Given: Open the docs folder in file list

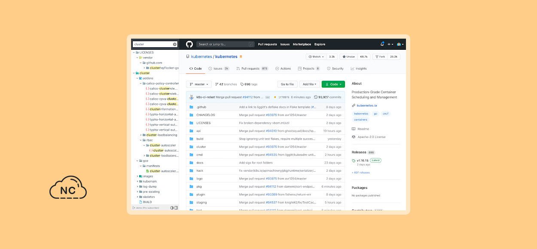Looking at the screenshot, I should (200, 163).
